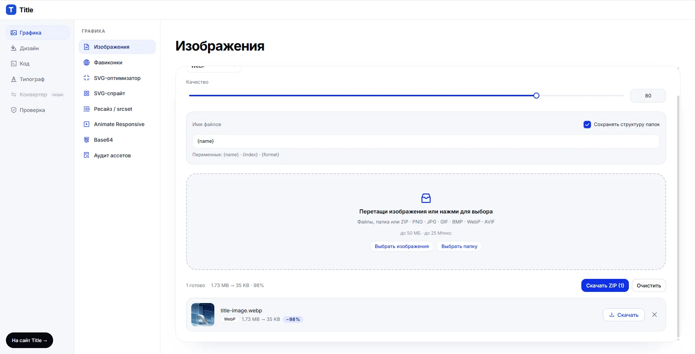Click the Ресайз / srcset icon

click(x=87, y=109)
